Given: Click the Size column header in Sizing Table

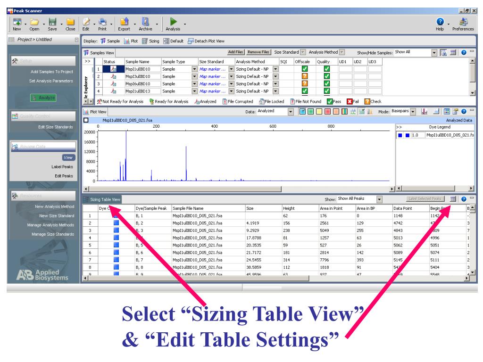Looking at the screenshot, I should [x=263, y=208].
